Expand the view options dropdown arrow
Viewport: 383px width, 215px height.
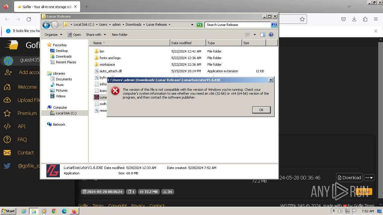click(255, 35)
